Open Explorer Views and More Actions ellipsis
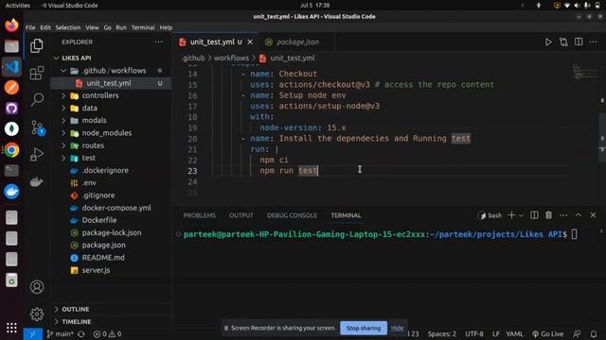The width and height of the screenshot is (606, 340). pos(158,42)
